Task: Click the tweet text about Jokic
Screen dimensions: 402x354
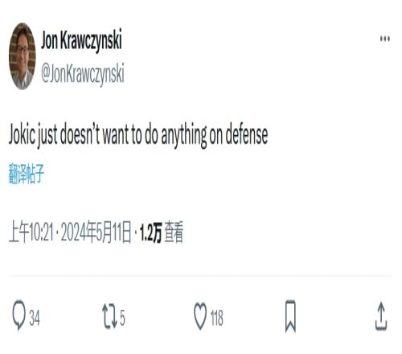Action: point(138,134)
